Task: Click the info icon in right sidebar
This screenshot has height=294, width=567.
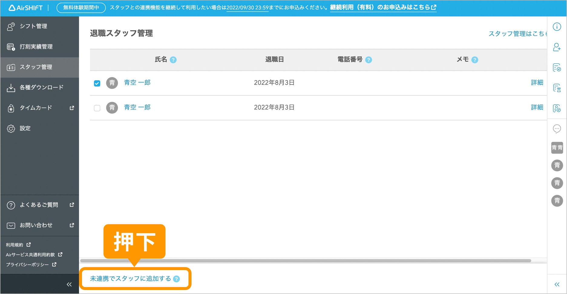Action: [557, 27]
